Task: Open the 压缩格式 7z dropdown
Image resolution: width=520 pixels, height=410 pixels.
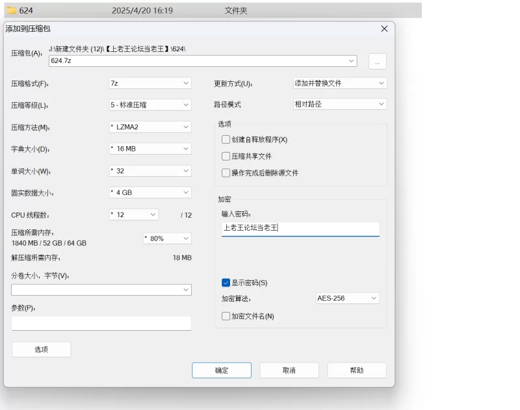Action: pos(149,83)
